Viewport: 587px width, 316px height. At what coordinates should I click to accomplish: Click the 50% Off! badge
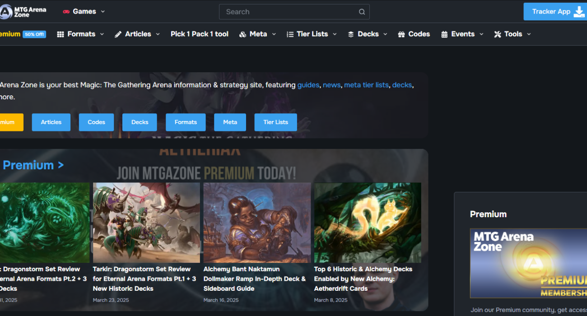(x=34, y=34)
